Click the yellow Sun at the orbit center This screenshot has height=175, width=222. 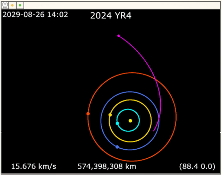pyautogui.click(x=130, y=121)
